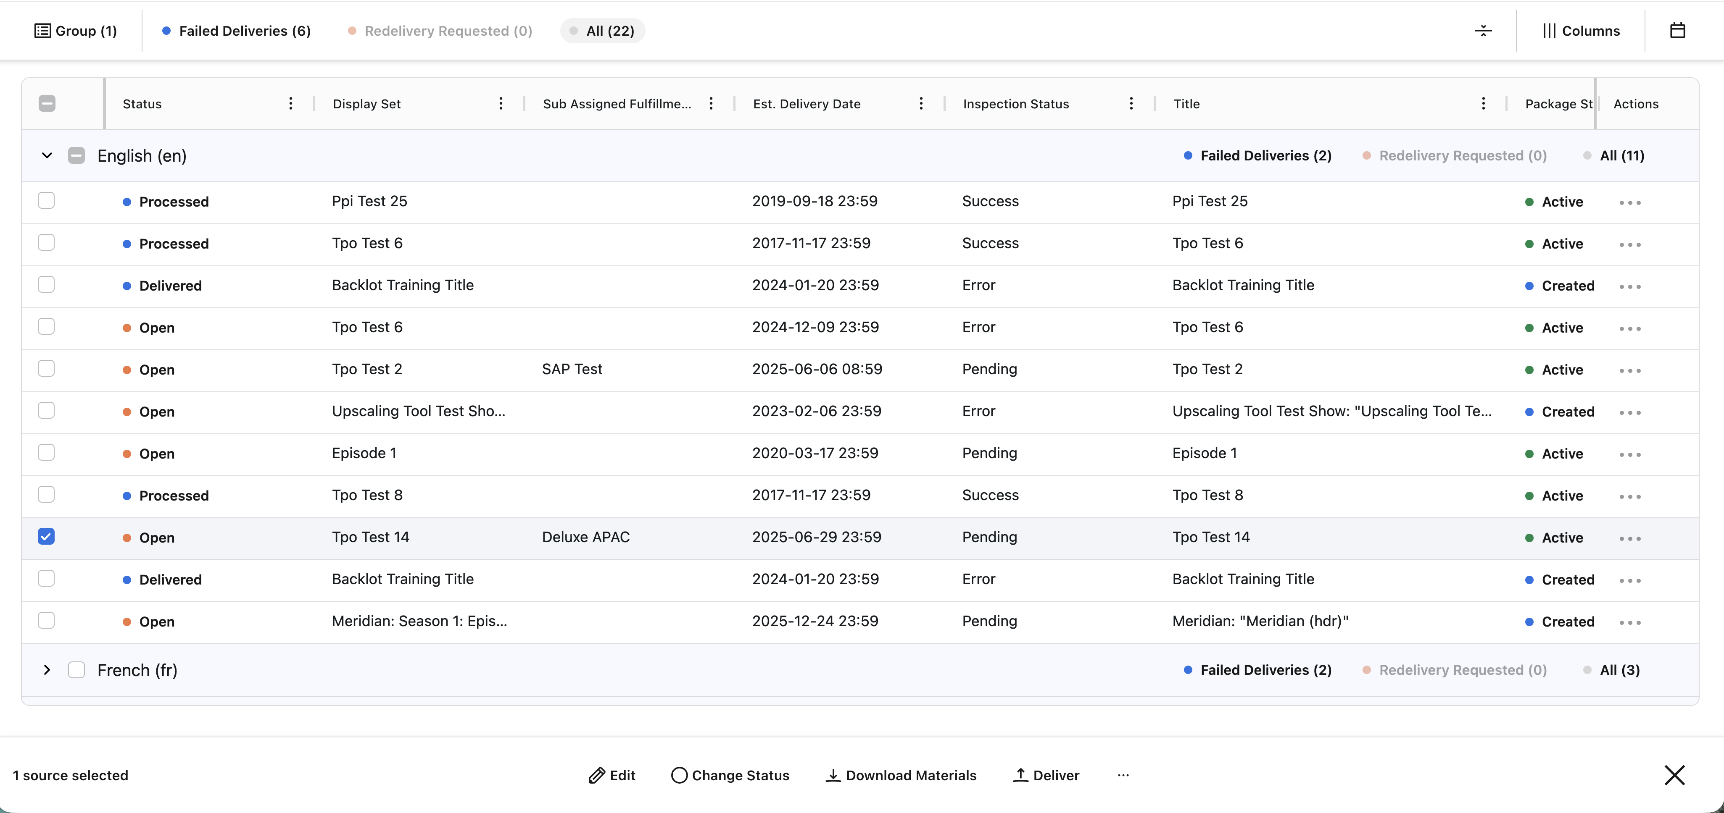Open the Columns chooser
Viewport: 1724px width, 813px height.
coord(1581,31)
